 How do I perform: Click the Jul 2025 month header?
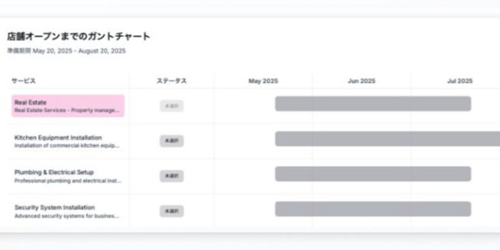(459, 81)
